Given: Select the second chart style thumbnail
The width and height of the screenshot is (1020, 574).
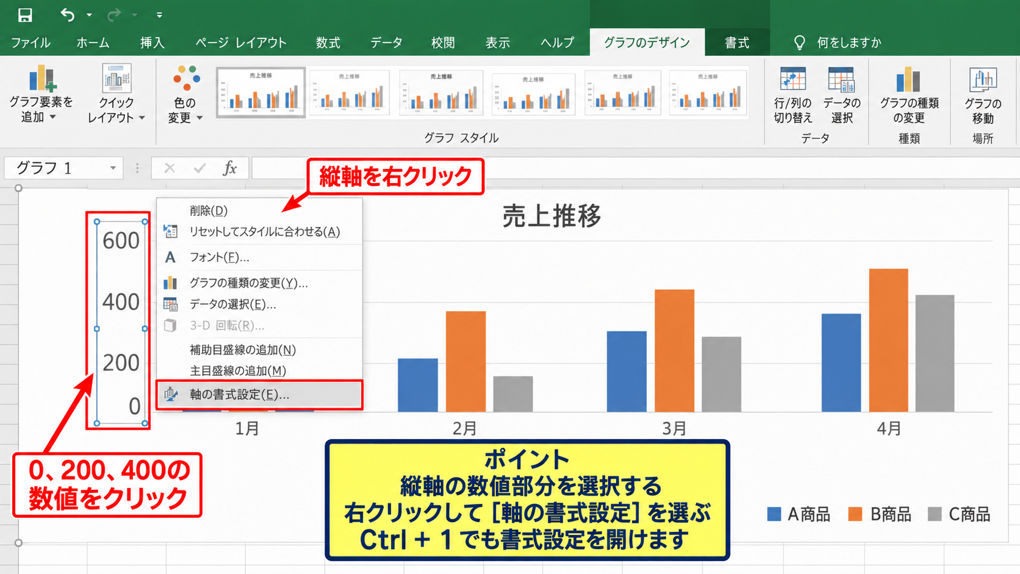Looking at the screenshot, I should (x=350, y=92).
